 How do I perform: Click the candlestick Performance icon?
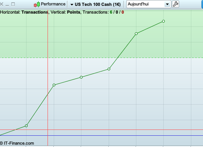37,4
